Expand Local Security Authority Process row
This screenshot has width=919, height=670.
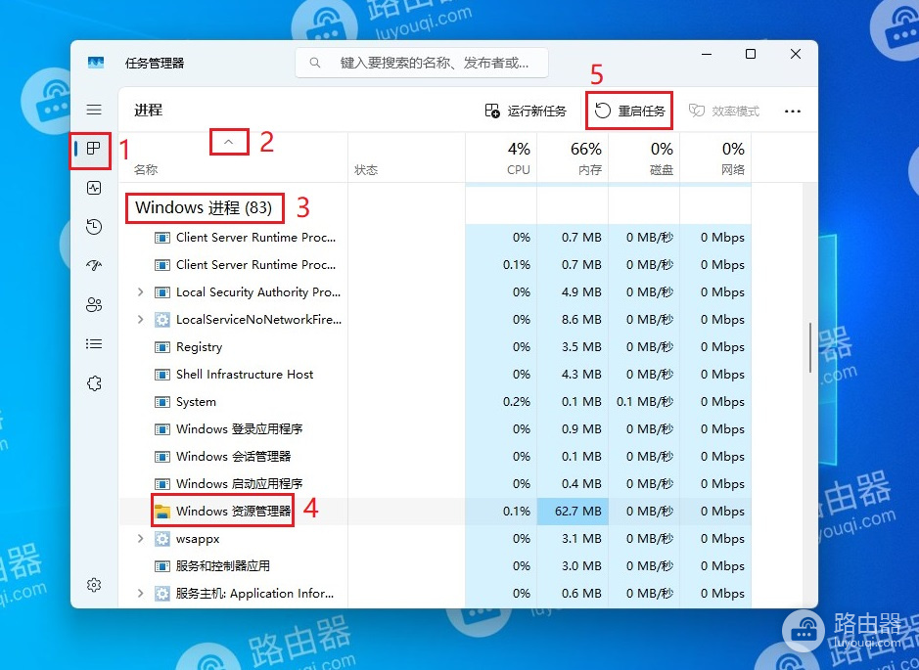click(140, 291)
